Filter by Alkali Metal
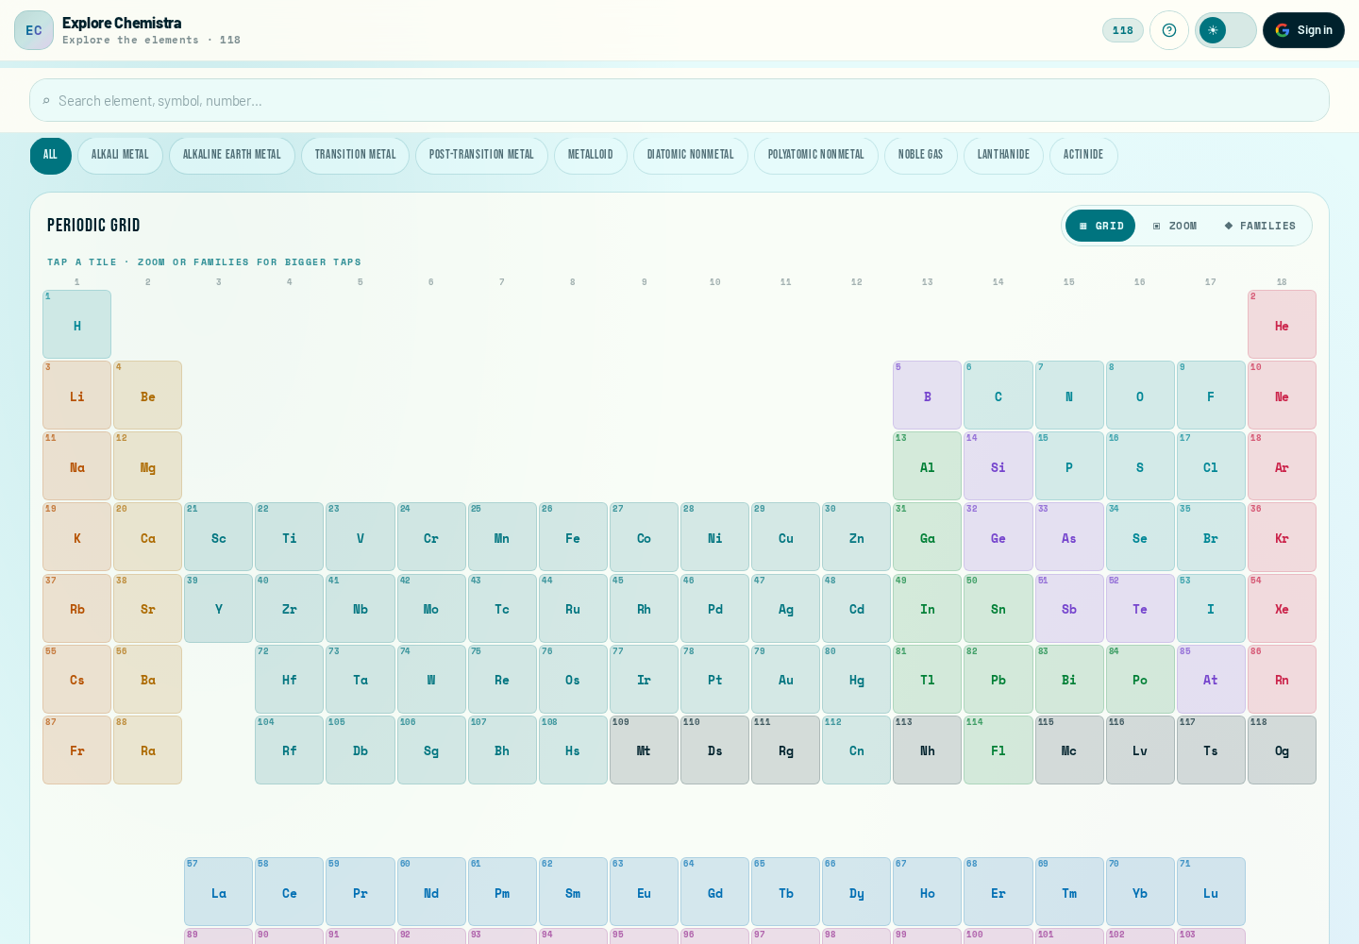Image resolution: width=1359 pixels, height=944 pixels. (120, 156)
